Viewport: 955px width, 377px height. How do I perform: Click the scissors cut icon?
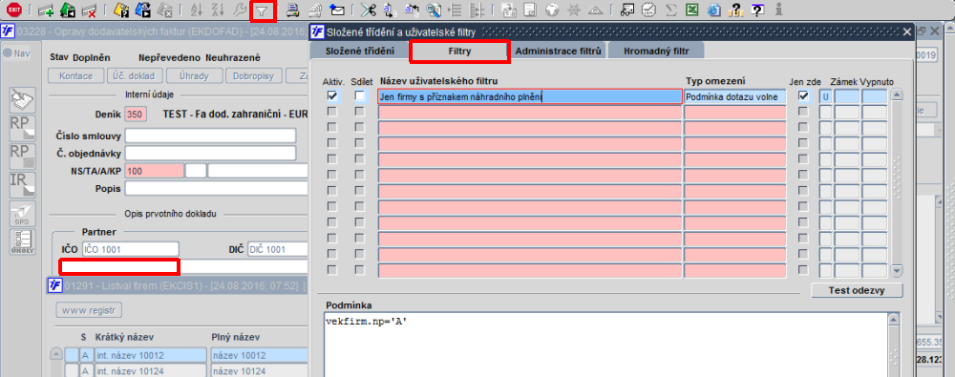click(x=368, y=10)
